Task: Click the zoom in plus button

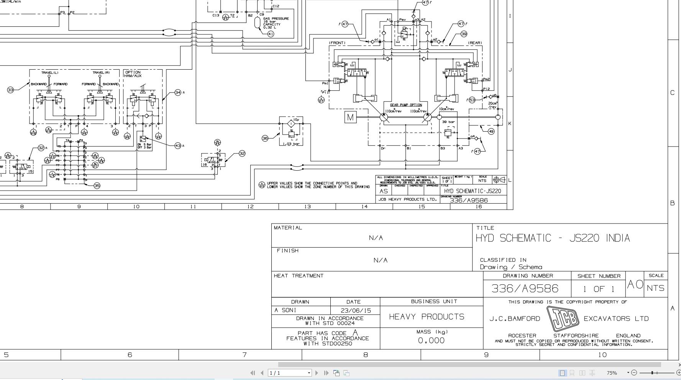Action: [x=678, y=373]
